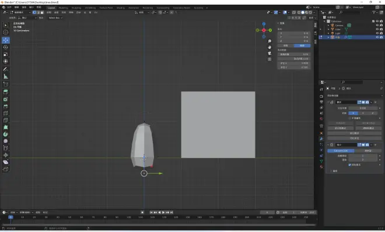Screen dimensions: 385x232
Task: Switch to the Sculpting workspace tab
Action: click(x=76, y=8)
